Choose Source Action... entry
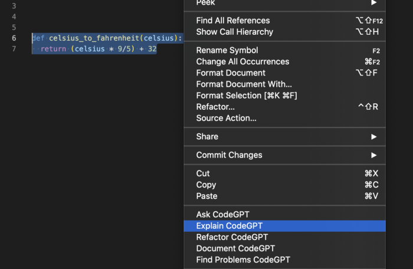The image size is (413, 269). point(226,118)
